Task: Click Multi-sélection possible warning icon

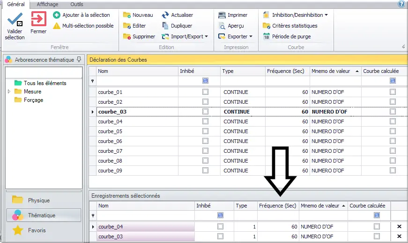Action: pos(57,26)
